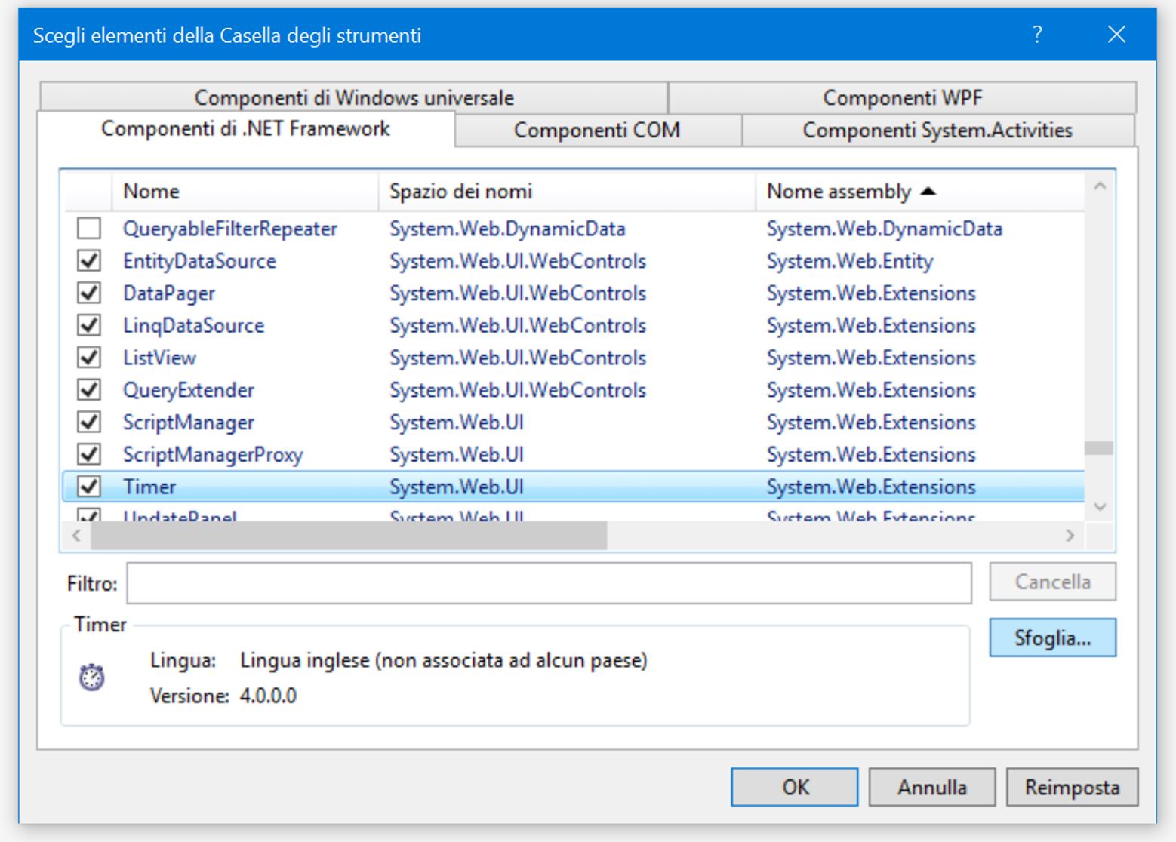The image size is (1176, 842).
Task: Click the list scroll down arrow
Action: tap(1100, 507)
